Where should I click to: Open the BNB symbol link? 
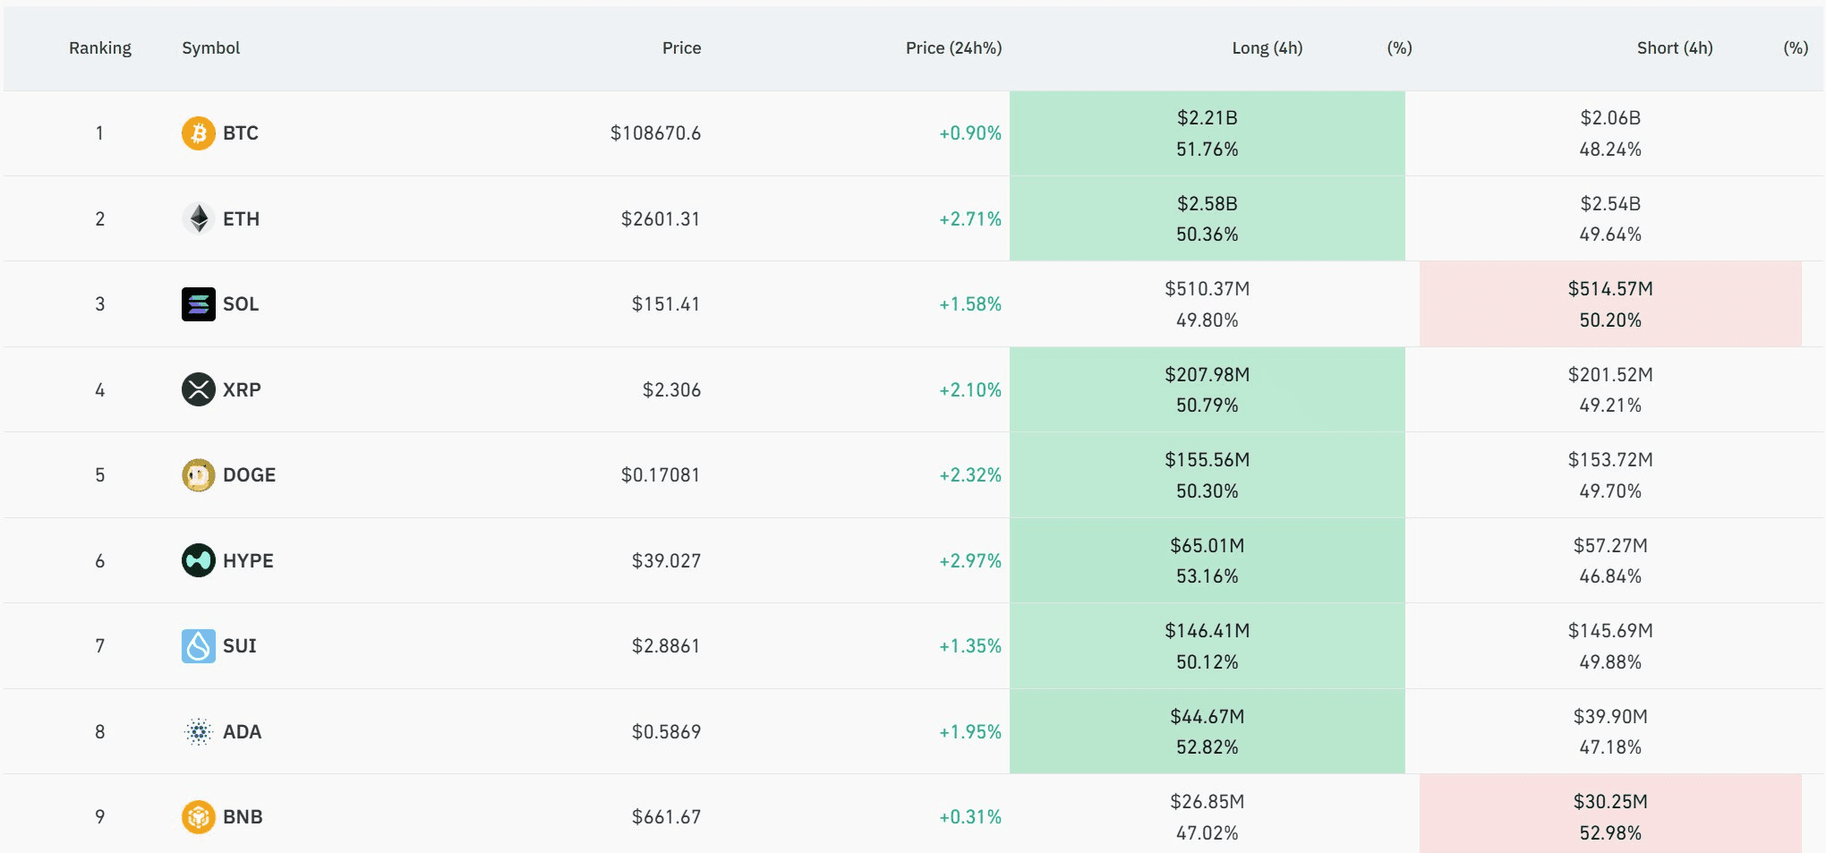pyautogui.click(x=243, y=817)
